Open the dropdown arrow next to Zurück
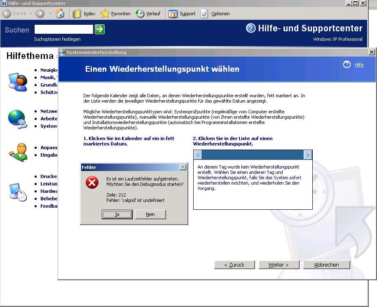This screenshot has width=377, height=307. pyautogui.click(x=31, y=14)
